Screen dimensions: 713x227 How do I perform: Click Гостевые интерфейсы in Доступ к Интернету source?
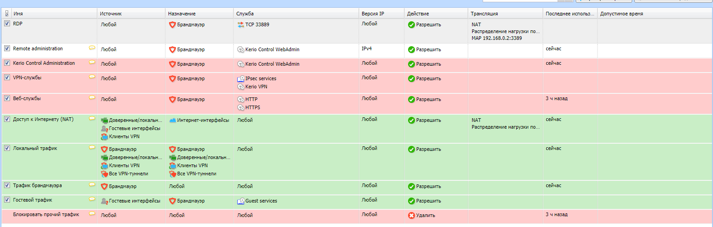[135, 128]
